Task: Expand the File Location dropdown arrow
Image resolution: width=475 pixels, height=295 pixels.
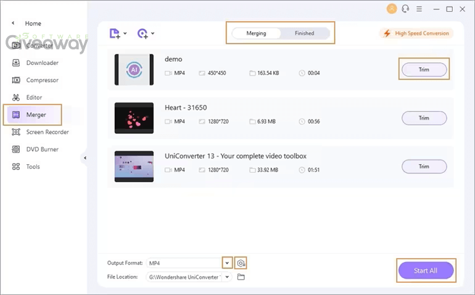Action: tap(227, 277)
